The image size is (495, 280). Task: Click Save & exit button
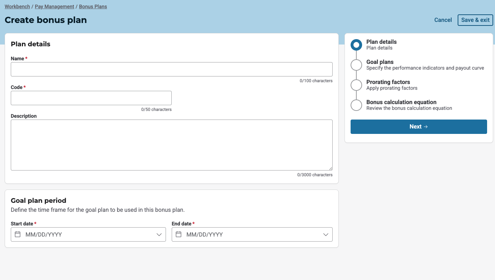click(x=475, y=20)
